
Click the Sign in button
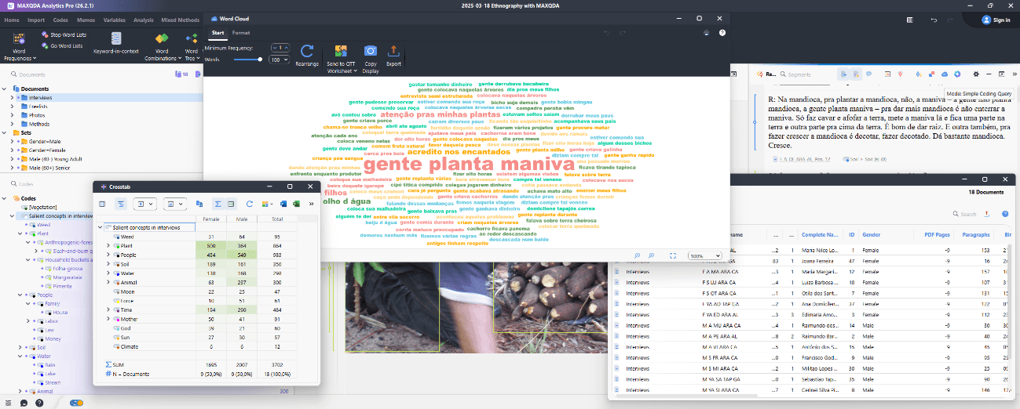click(x=996, y=20)
